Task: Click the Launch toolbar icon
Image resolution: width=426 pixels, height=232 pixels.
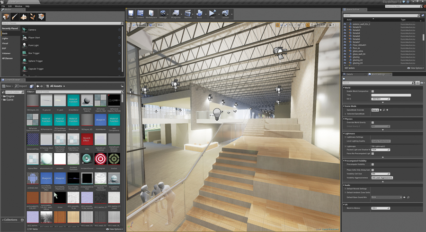Action: pos(224,14)
